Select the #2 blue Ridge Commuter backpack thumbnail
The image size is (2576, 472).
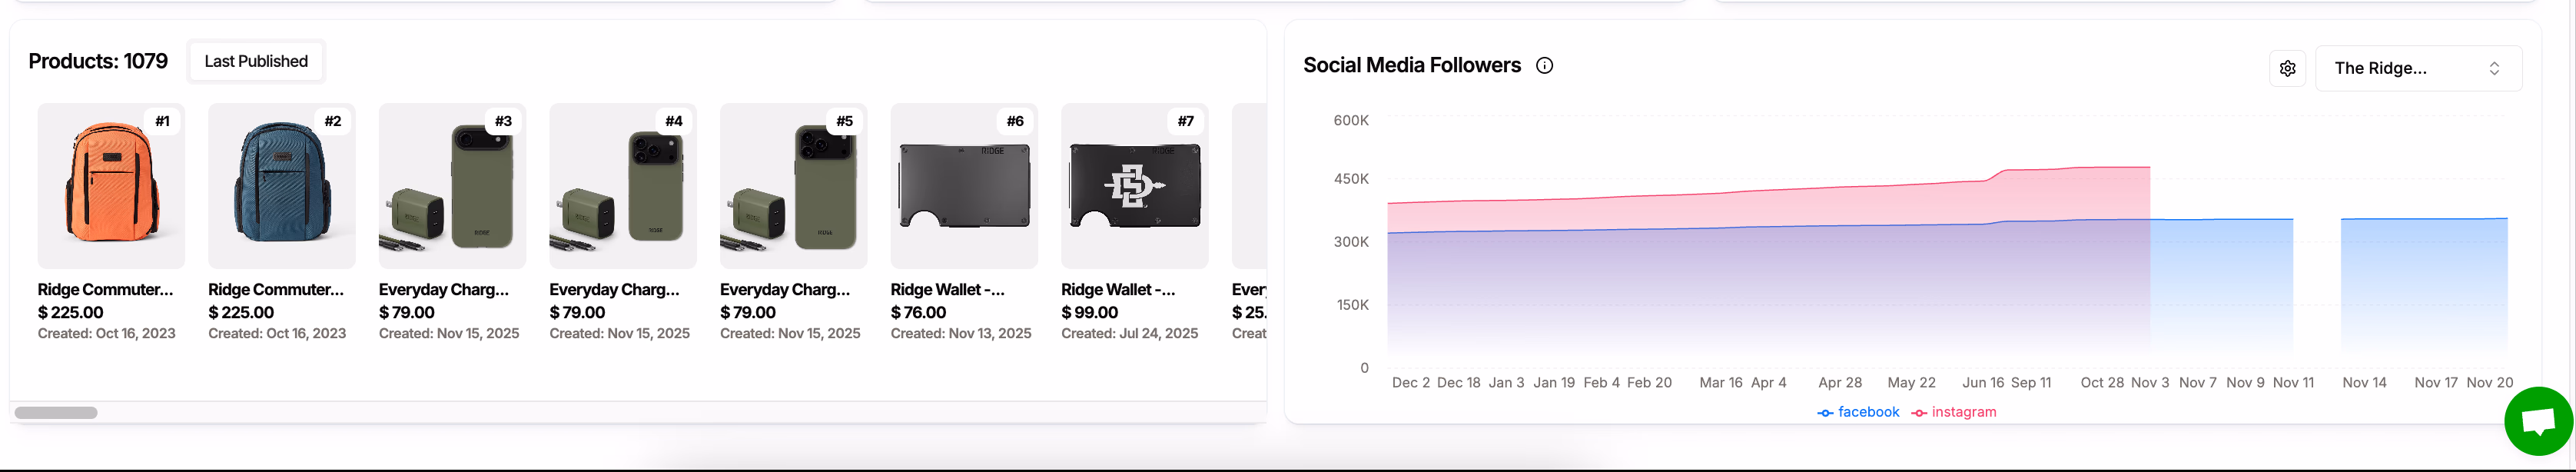click(x=281, y=186)
